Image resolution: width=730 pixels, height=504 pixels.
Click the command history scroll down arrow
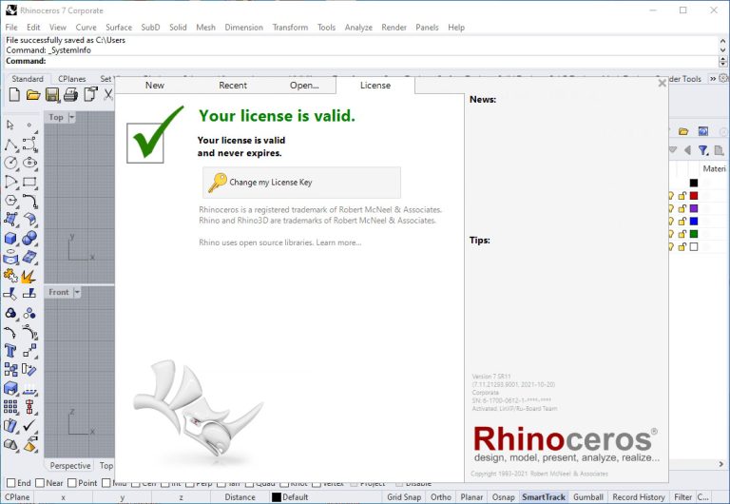(x=723, y=49)
